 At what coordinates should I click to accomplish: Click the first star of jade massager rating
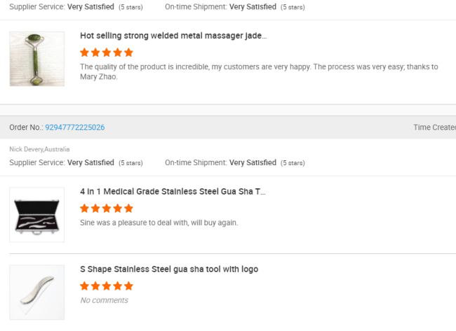[x=85, y=52]
